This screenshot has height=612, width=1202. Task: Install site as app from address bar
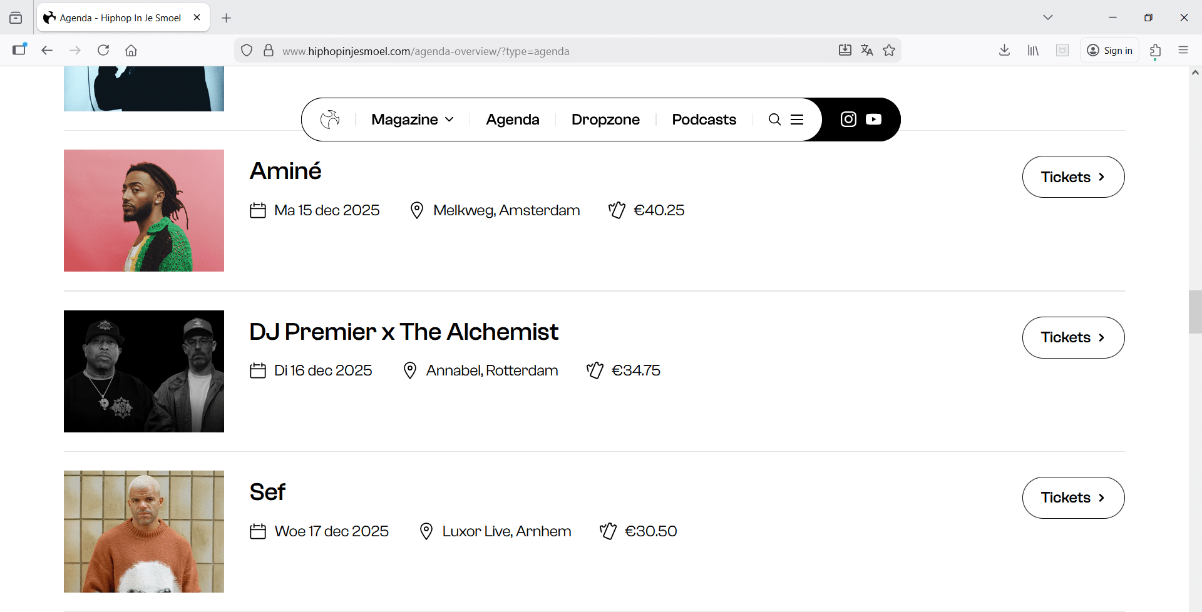[x=845, y=50]
